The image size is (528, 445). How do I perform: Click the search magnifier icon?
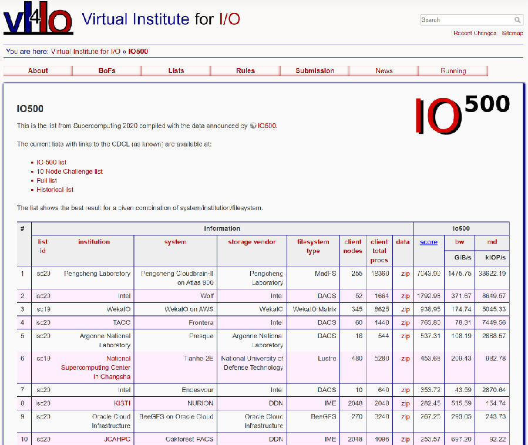[517, 20]
